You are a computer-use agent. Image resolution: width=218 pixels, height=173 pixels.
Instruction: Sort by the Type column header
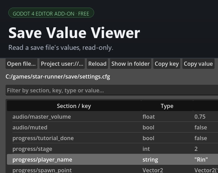pyautogui.click(x=167, y=106)
